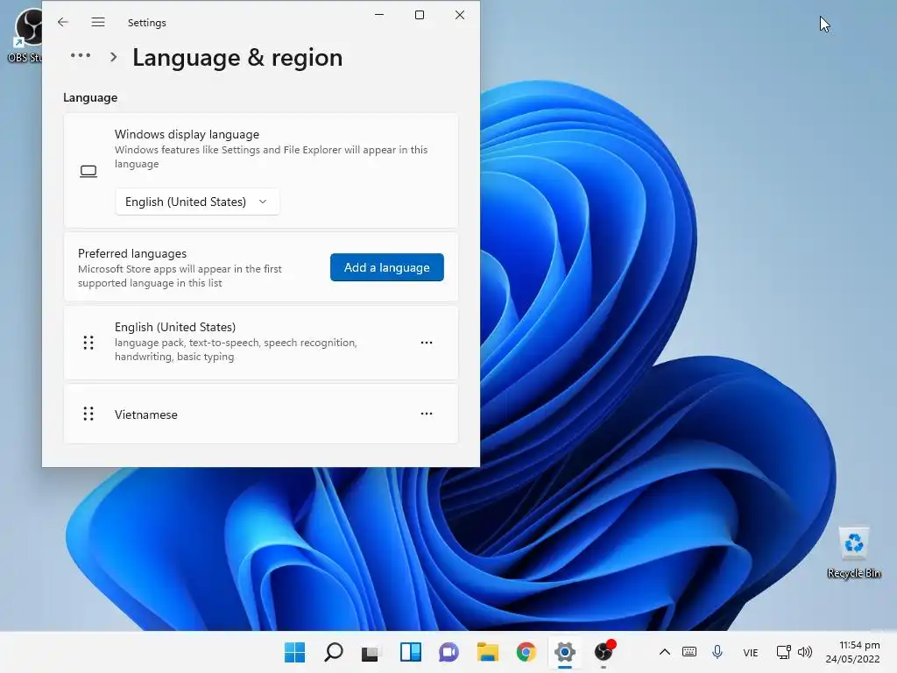
Task: Click the Settings gear taskbar icon
Action: [565, 652]
